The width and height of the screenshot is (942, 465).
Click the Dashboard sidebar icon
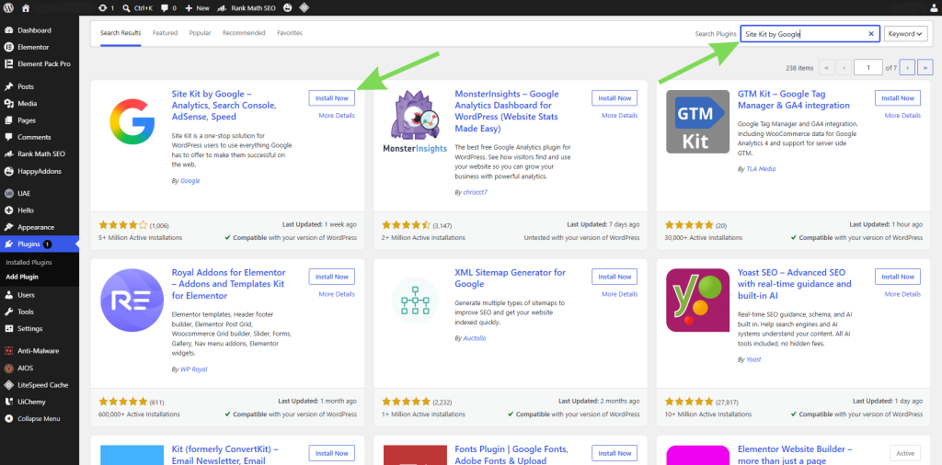8,30
